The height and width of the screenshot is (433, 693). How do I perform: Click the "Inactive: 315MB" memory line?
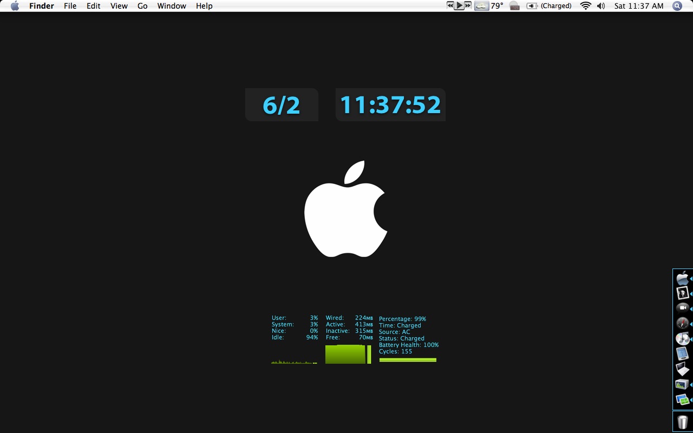349,331
